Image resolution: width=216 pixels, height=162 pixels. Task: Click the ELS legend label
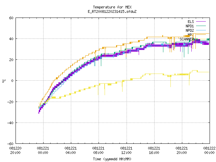tap(191, 22)
